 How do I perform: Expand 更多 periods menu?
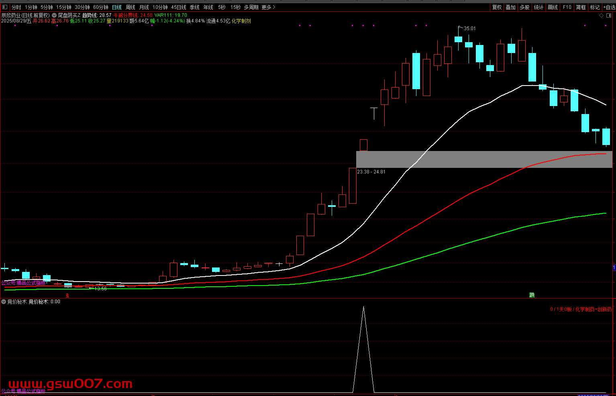268,7
